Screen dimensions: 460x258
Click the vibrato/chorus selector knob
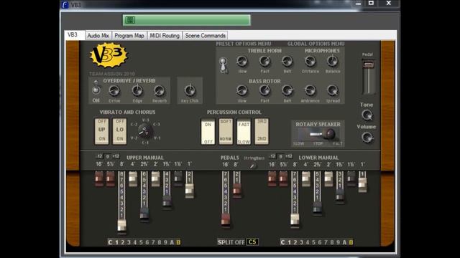[x=145, y=130]
